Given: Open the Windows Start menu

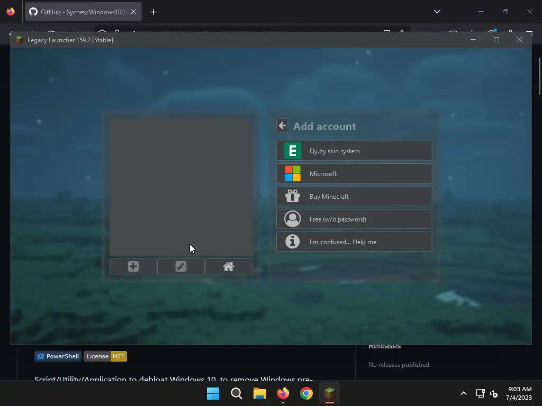Looking at the screenshot, I should click(x=213, y=393).
